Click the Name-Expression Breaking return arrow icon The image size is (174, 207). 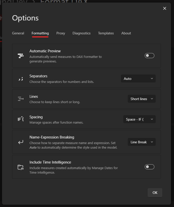pos(21,142)
